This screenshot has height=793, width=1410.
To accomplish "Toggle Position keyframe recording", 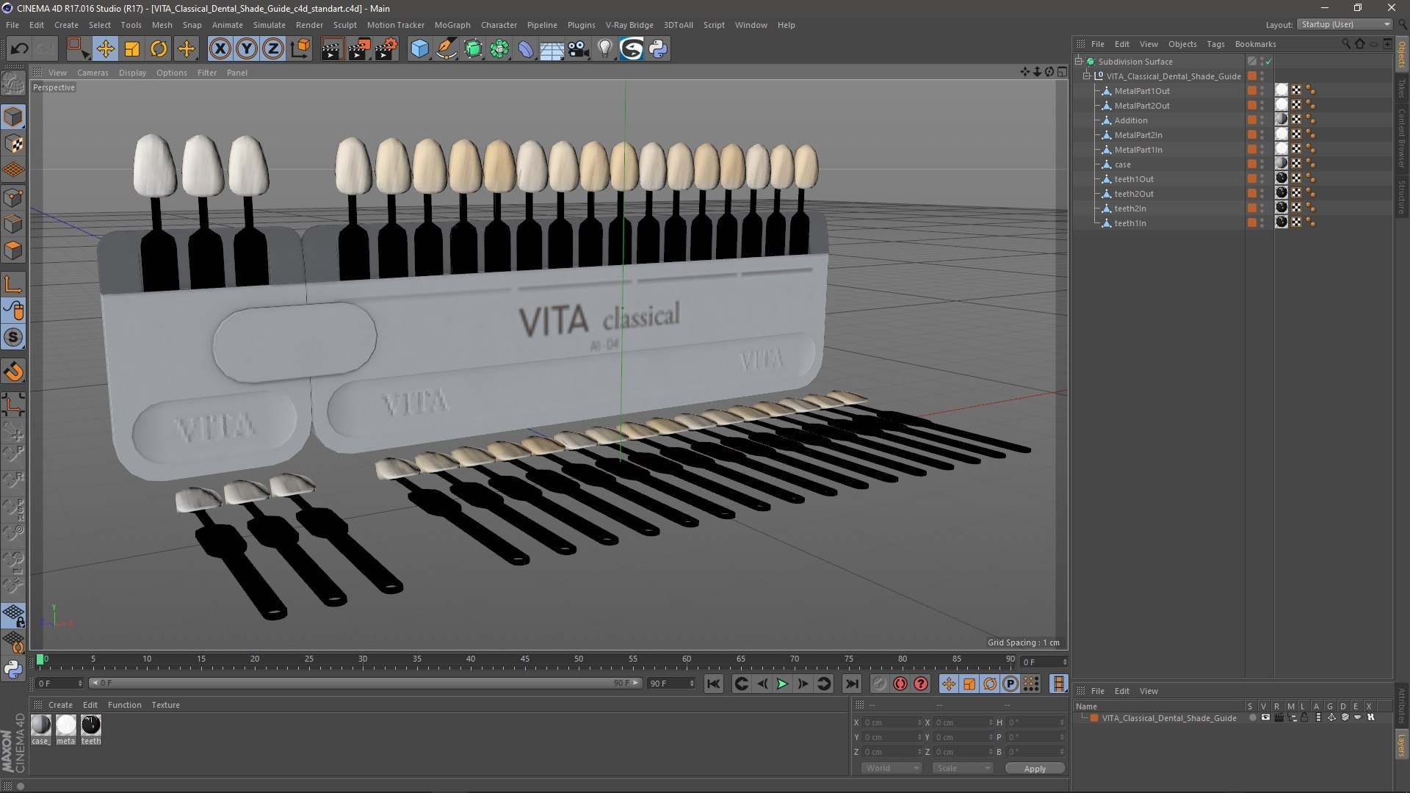I will (949, 684).
